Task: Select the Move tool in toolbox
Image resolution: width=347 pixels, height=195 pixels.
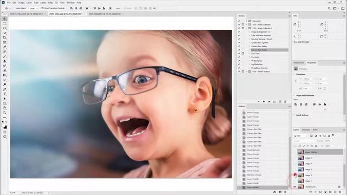Action: click(4, 19)
